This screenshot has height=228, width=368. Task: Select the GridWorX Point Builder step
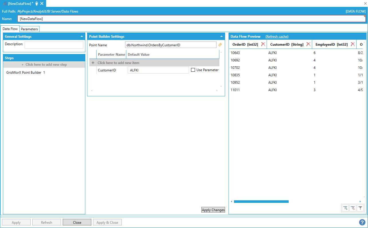(x=25, y=73)
